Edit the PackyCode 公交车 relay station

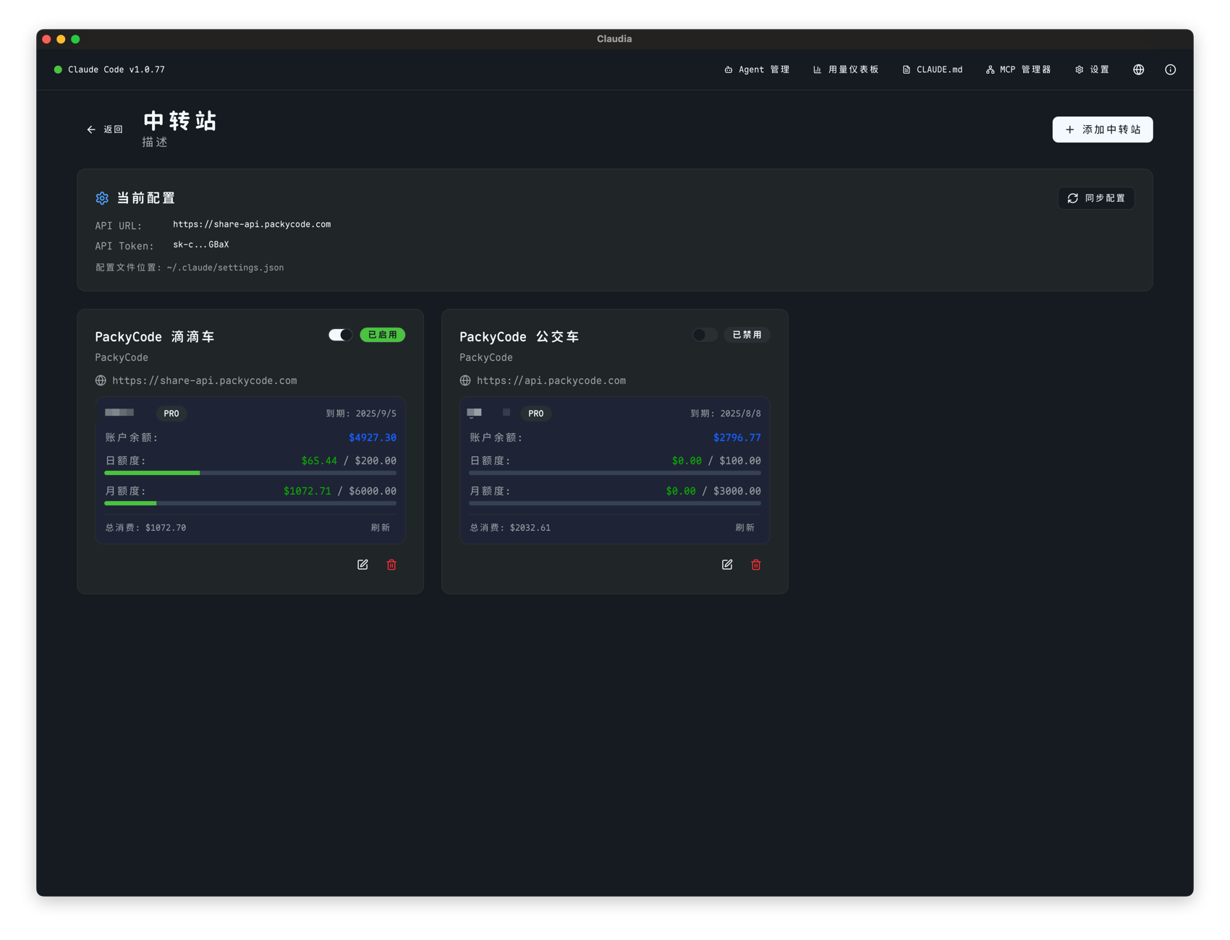tap(727, 565)
